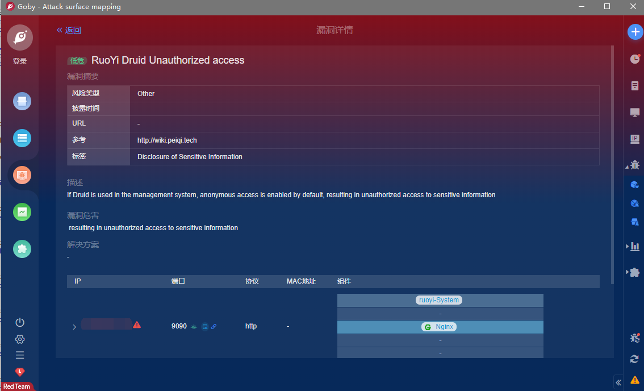The width and height of the screenshot is (644, 391).
Task: Click the power icon in left sidebar
Action: click(x=20, y=322)
